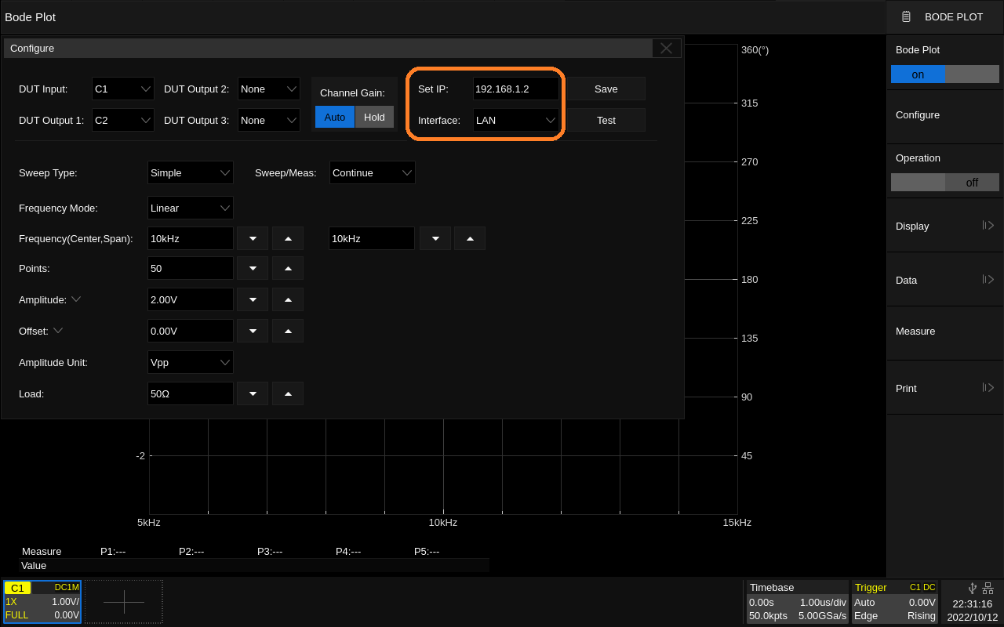Click the Set IP address field
Screen dimensions: 1004x627
[515, 89]
